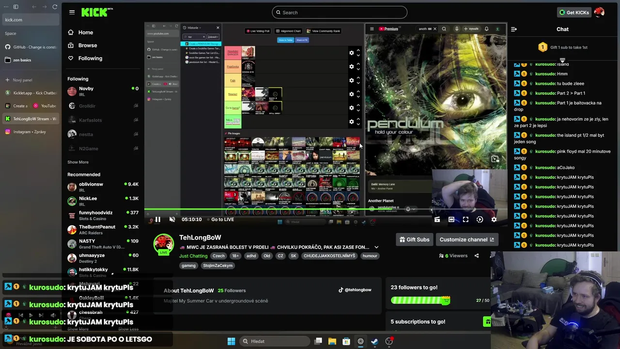Expand the stream title chevron
This screenshot has height=349, width=620.
376,247
